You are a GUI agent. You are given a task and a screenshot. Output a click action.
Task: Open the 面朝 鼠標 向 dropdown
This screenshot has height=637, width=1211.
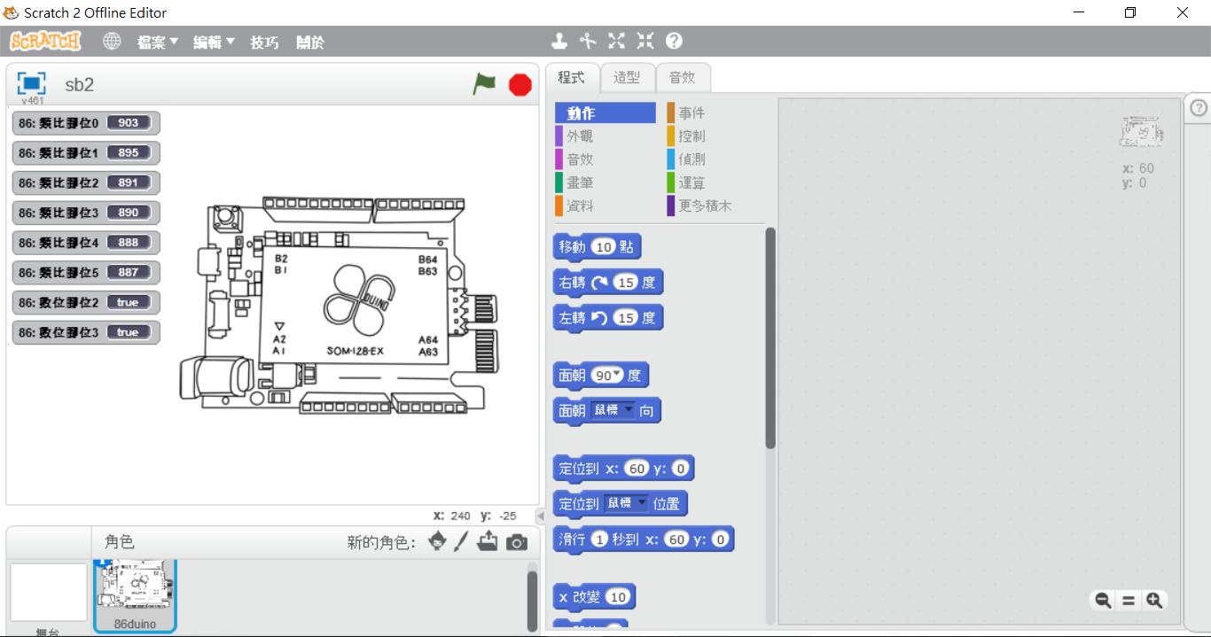(x=613, y=410)
